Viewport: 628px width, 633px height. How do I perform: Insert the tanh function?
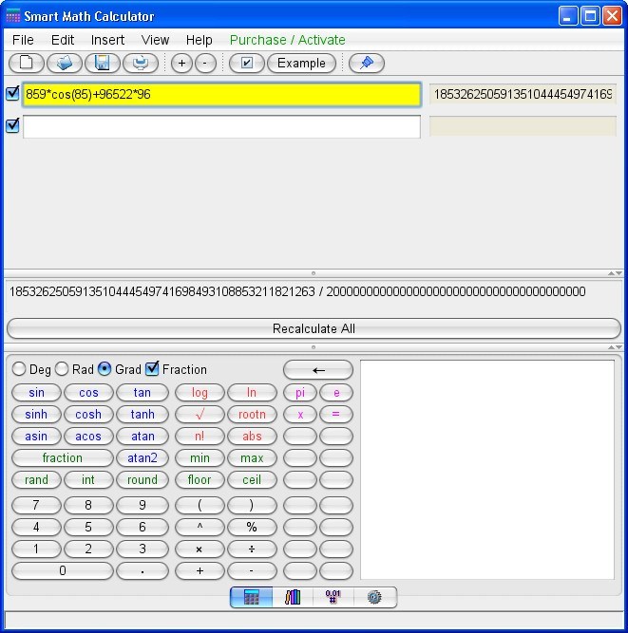(x=143, y=414)
